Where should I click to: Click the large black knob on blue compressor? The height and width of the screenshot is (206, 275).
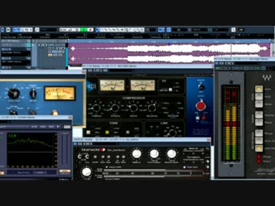point(13,93)
